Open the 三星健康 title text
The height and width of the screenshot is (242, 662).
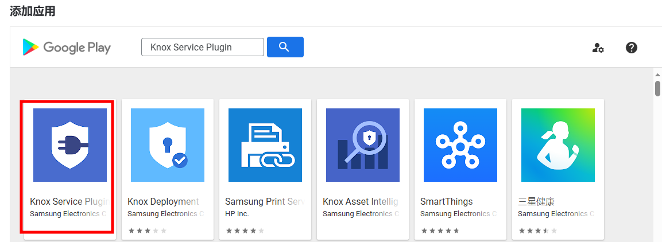click(x=536, y=201)
